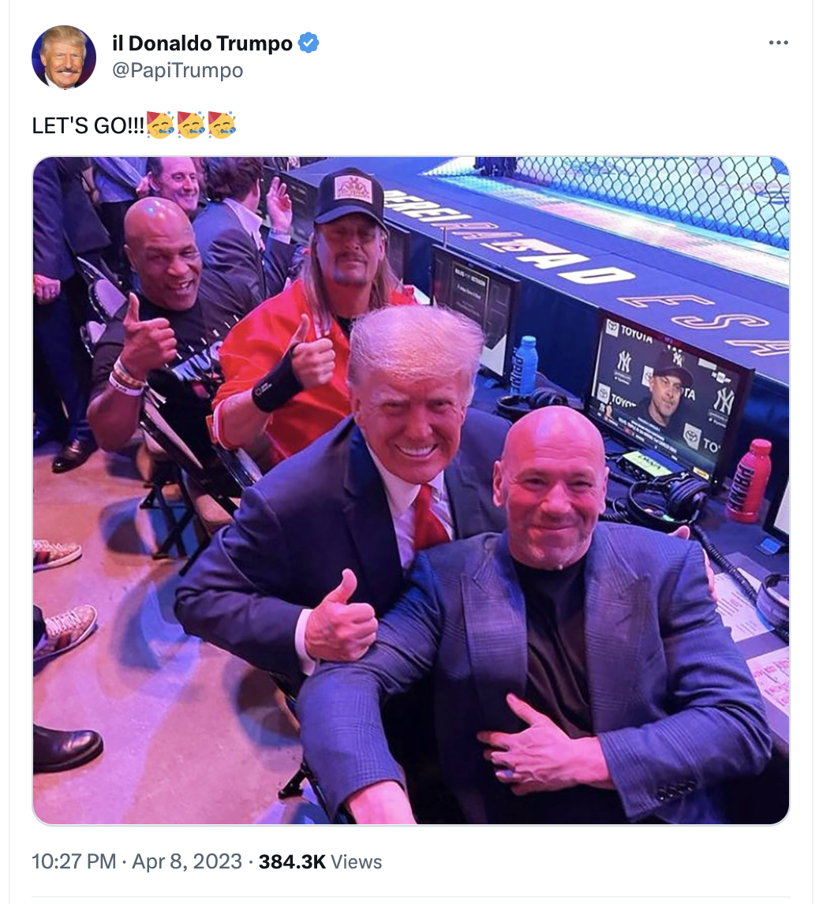Click the third party-face emoji

click(x=222, y=125)
